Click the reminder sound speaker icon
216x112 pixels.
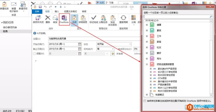click(113, 54)
